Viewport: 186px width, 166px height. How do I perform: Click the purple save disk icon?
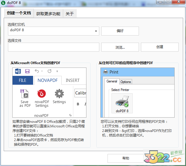[x=27, y=71]
